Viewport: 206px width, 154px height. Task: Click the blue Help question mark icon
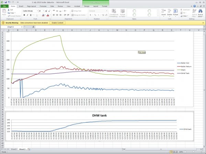tap(195, 6)
